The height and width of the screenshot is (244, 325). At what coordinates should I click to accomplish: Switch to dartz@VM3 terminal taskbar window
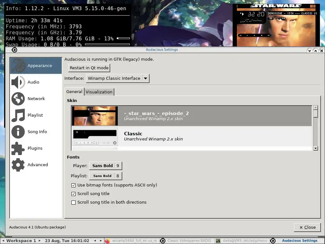242,241
